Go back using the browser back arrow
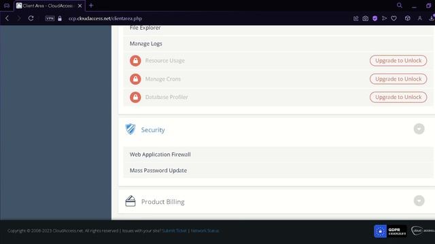The height and width of the screenshot is (244, 435). [7, 18]
